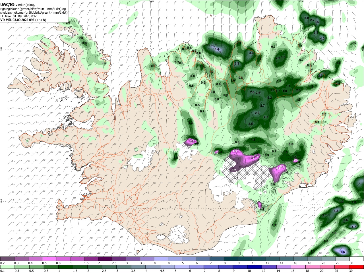Select the 0.2 swatch on the purple snow scale
This screenshot has width=364, height=273.
click(x=7, y=259)
